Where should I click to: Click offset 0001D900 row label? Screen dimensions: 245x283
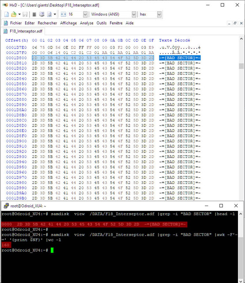(16, 141)
